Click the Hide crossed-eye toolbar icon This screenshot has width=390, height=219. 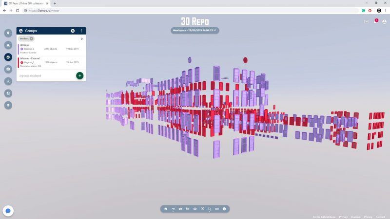tap(188, 209)
